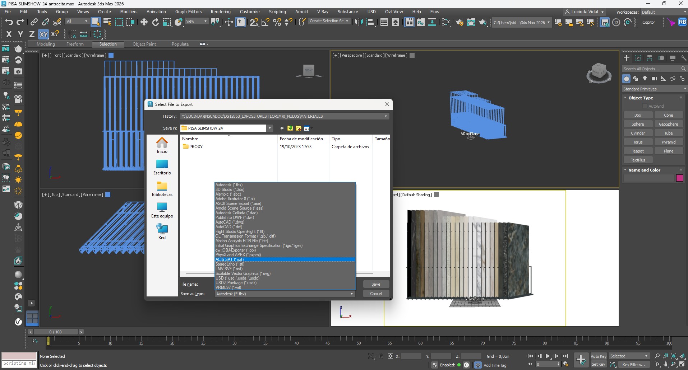
Task: Activate the Select Object tool
Action: (x=96, y=22)
